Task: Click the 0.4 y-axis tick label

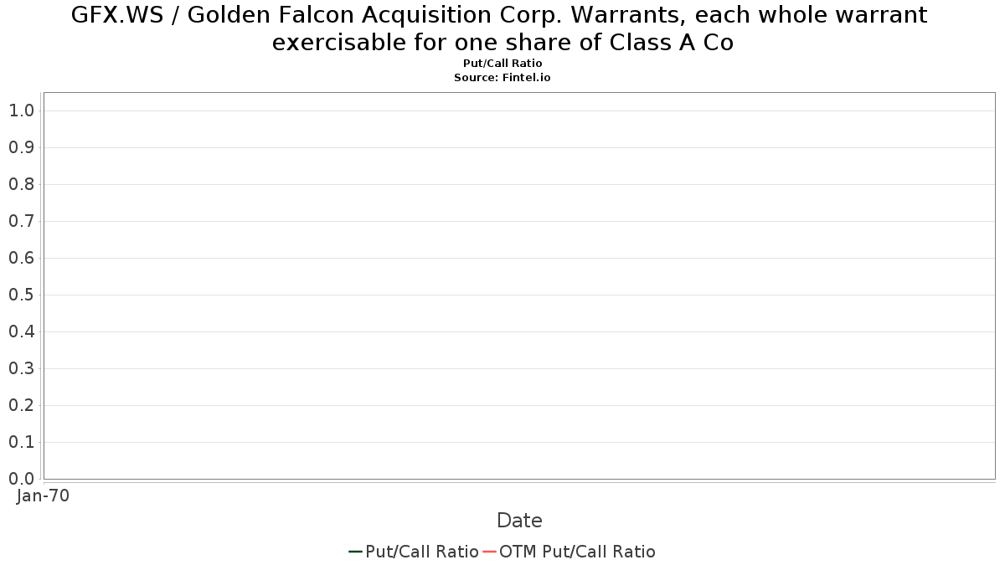Action: pos(21,331)
